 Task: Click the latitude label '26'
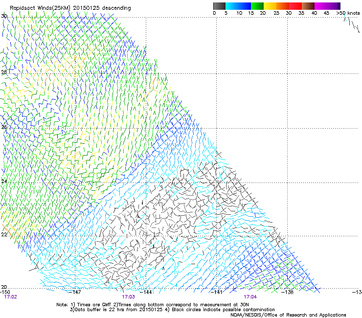pyautogui.click(x=4, y=127)
